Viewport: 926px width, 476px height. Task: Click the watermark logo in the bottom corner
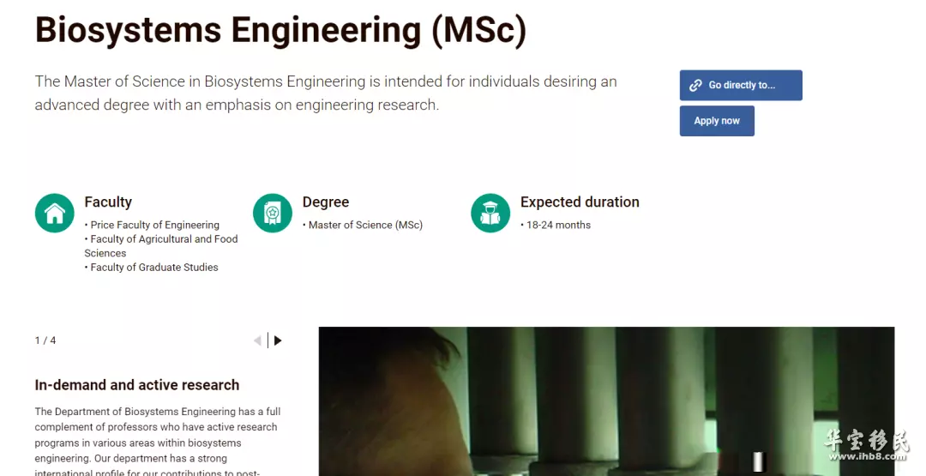pos(864,444)
